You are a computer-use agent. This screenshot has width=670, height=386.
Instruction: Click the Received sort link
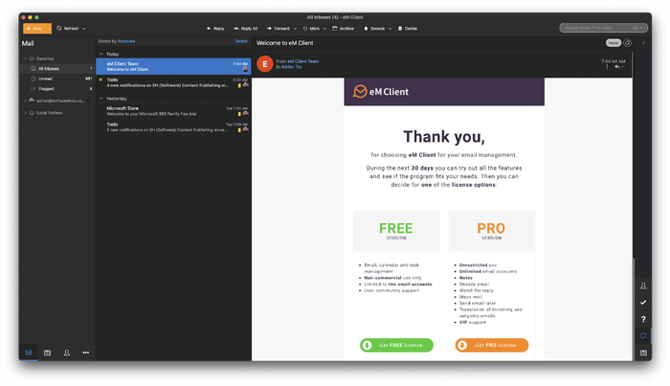126,41
